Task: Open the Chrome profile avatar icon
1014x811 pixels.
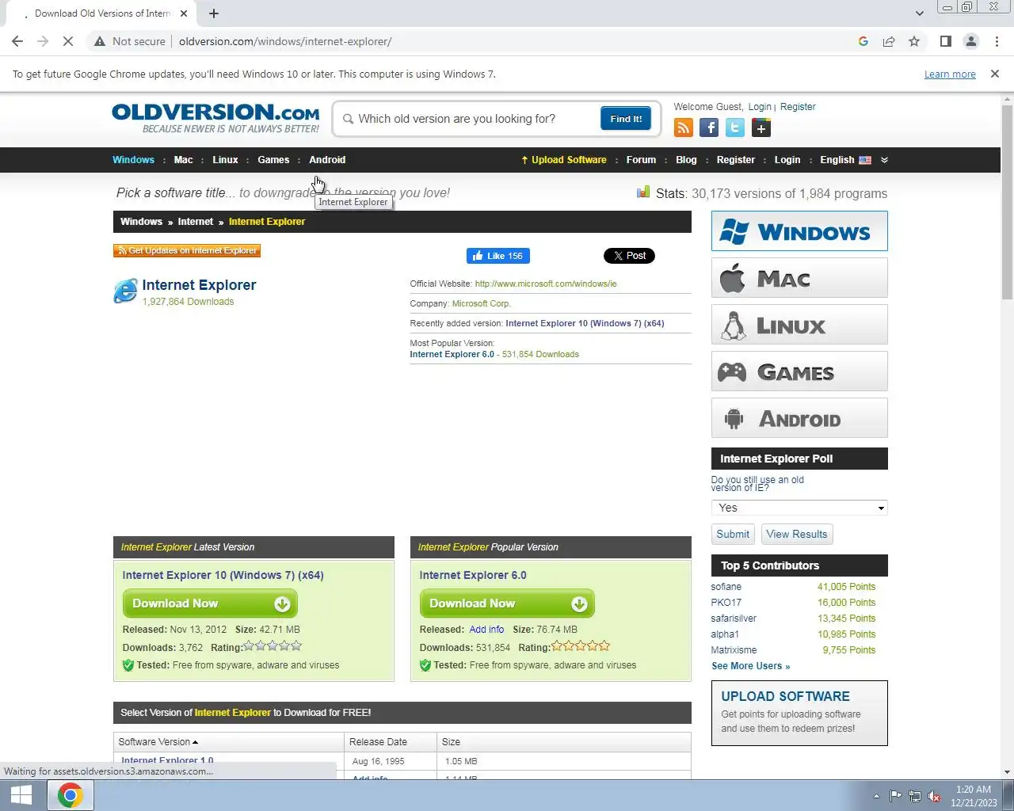Action: coord(970,41)
